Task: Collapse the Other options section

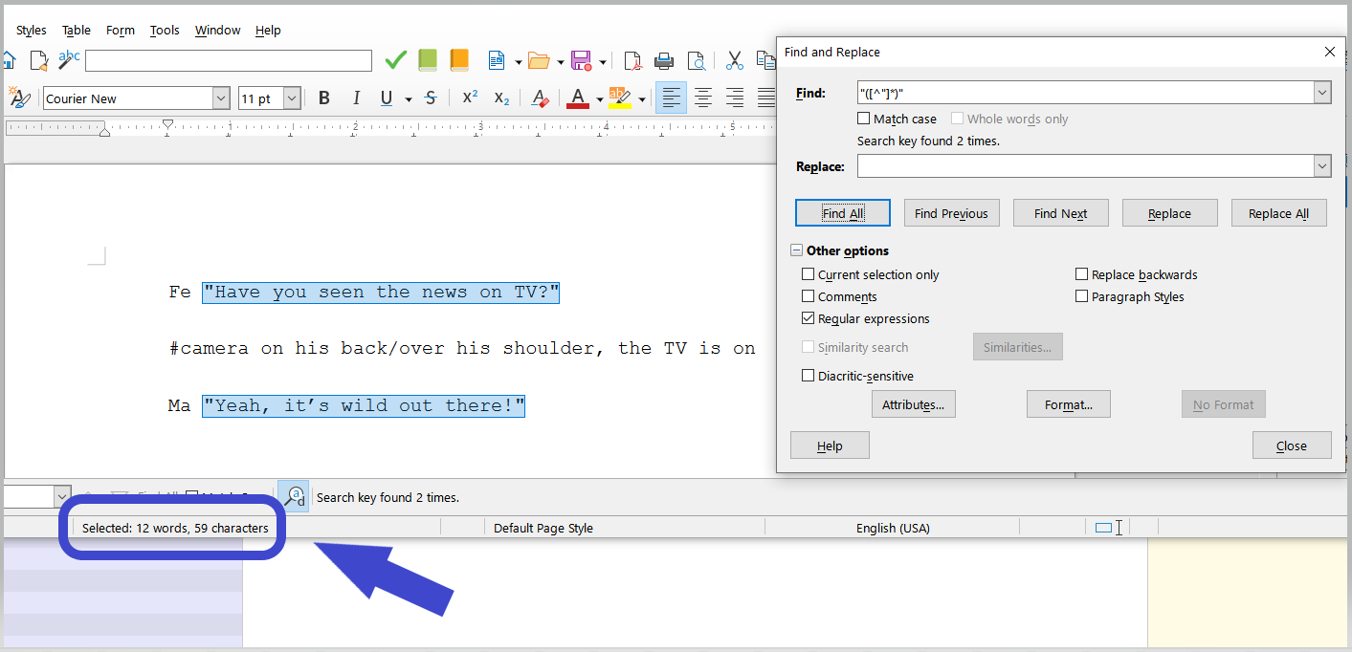Action: [x=796, y=251]
